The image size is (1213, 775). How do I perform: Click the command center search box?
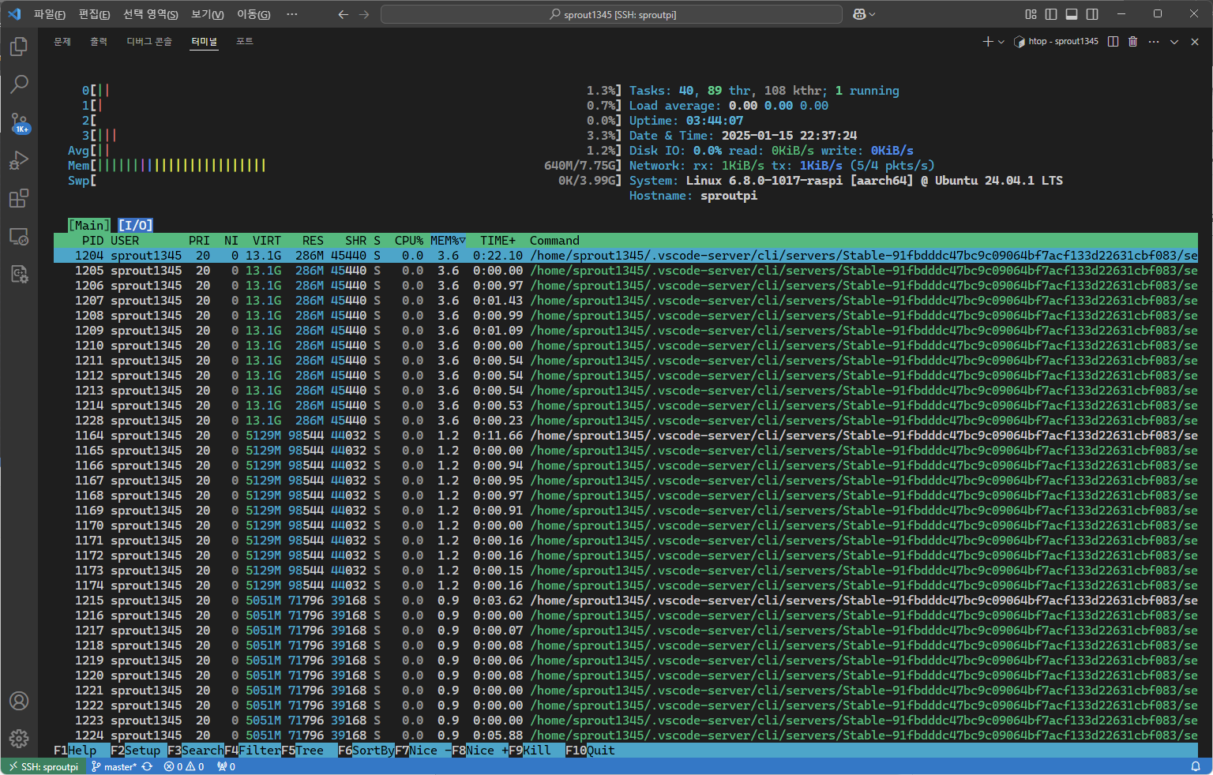coord(611,14)
